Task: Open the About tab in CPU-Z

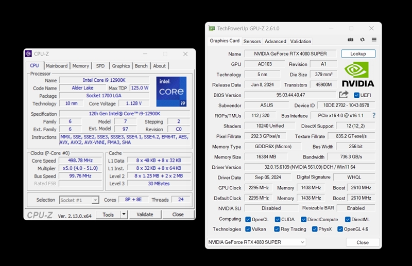Action: 159,66
